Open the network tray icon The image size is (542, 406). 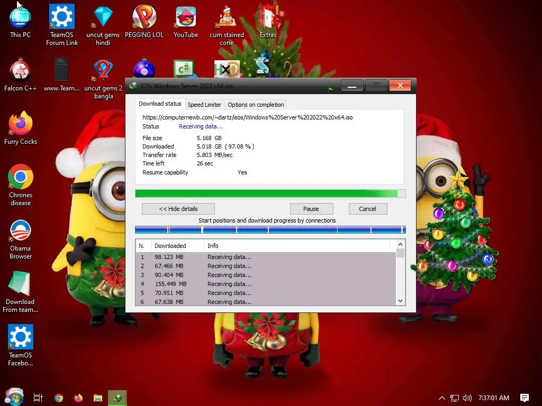pyautogui.click(x=455, y=398)
